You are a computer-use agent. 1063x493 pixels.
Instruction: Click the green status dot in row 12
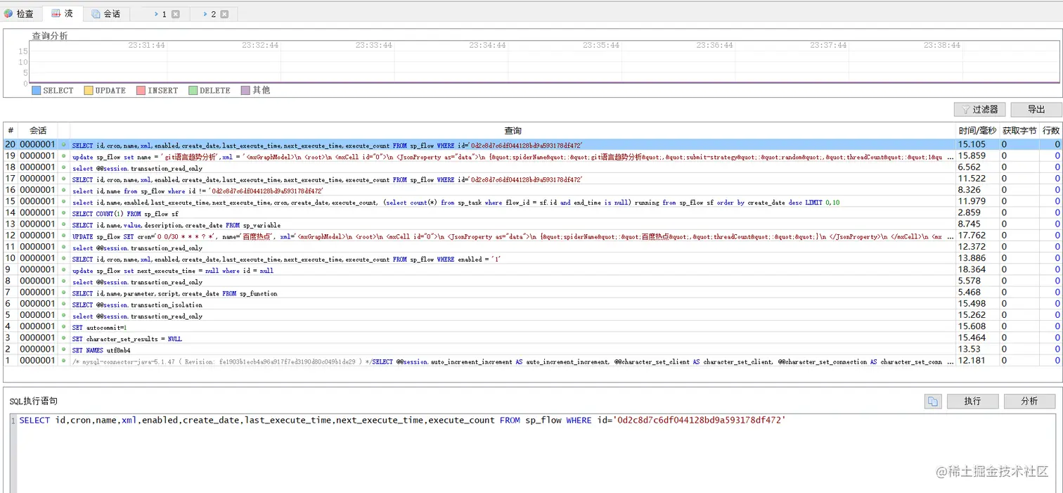(64, 236)
